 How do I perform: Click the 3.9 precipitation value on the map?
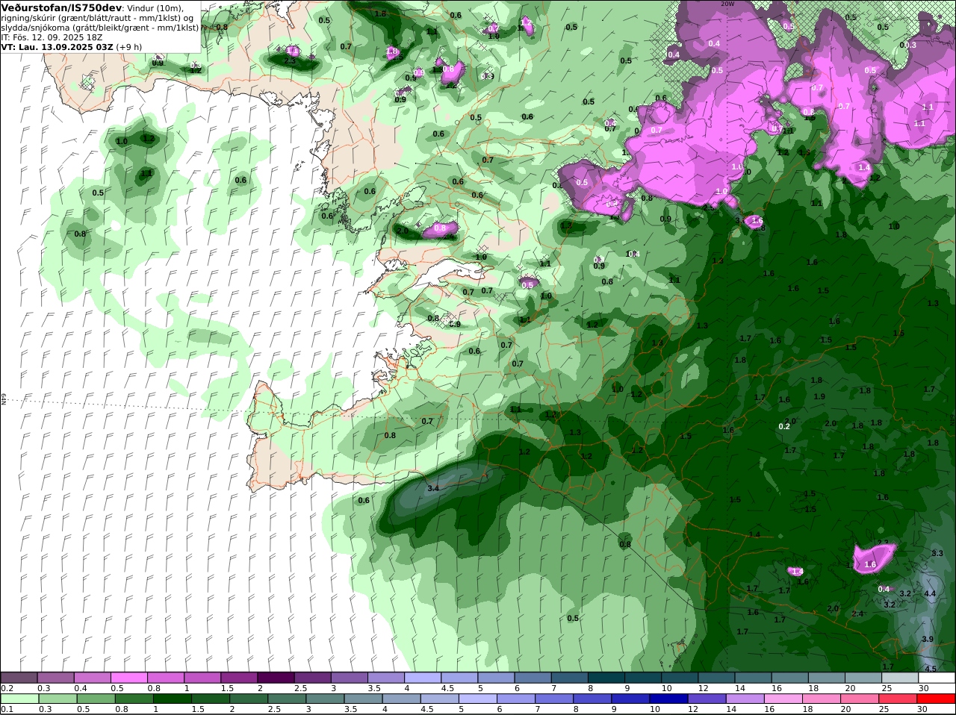[x=928, y=640]
